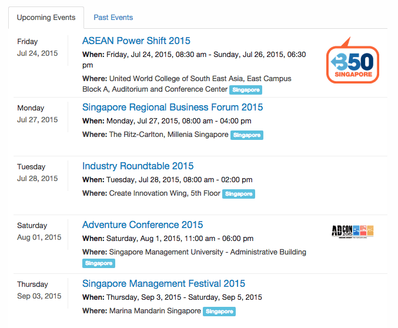Open ASEAN Power Shift 2015 event
The width and height of the screenshot is (398, 328).
pos(136,41)
